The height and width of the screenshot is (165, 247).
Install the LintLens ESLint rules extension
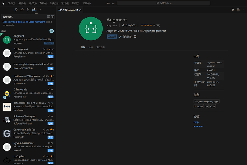(50, 83)
